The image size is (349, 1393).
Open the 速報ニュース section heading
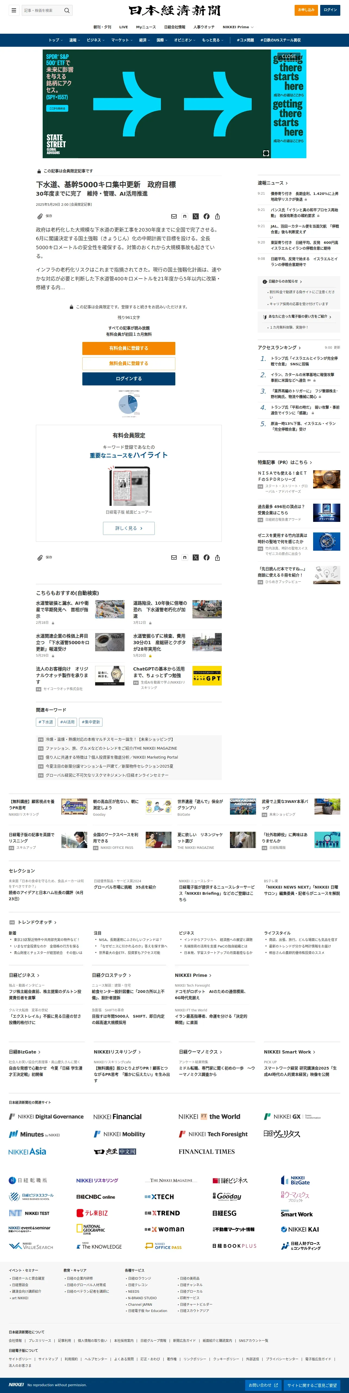[x=273, y=183]
